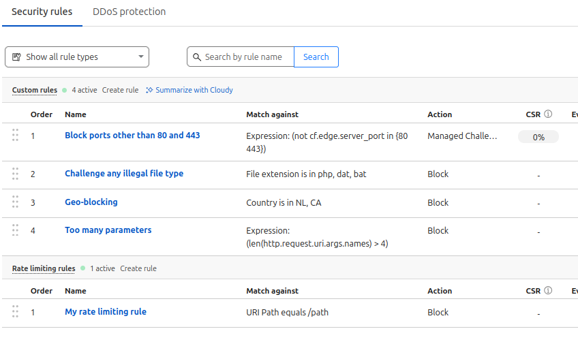
Task: Click Create rule under Rate limiting rules
Action: tap(138, 268)
